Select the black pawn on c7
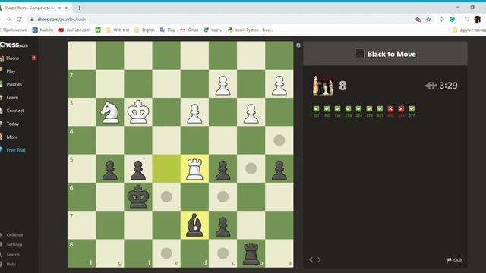The width and height of the screenshot is (486, 273). 222,226
